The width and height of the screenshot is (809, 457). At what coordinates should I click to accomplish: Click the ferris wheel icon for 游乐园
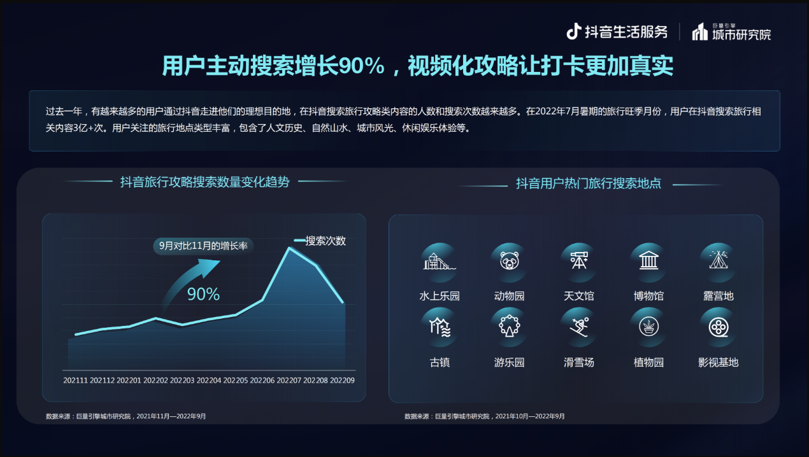509,327
